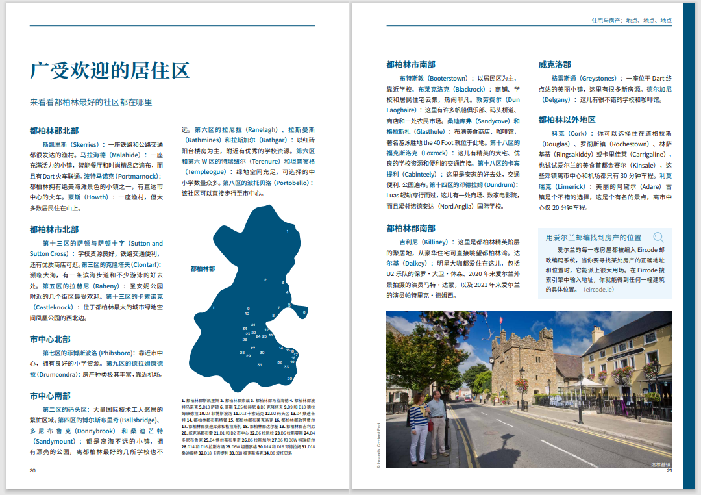Click the place name 科克 (Cork)
The width and height of the screenshot is (701, 495).
(x=570, y=133)
